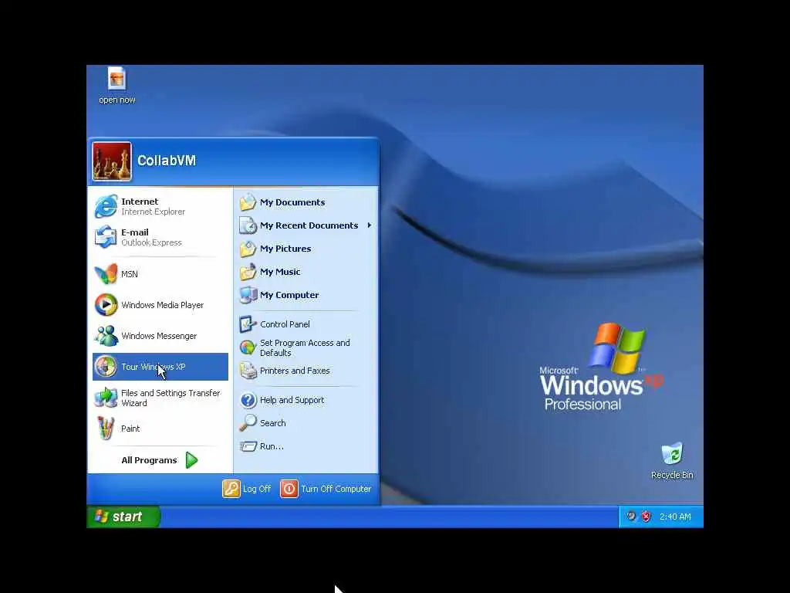Open the My Music folder icon
Screen dimensions: 790x593
pyautogui.click(x=248, y=272)
